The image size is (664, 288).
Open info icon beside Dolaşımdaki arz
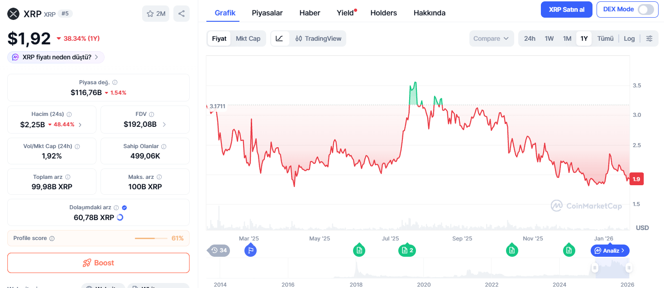pyautogui.click(x=116, y=207)
